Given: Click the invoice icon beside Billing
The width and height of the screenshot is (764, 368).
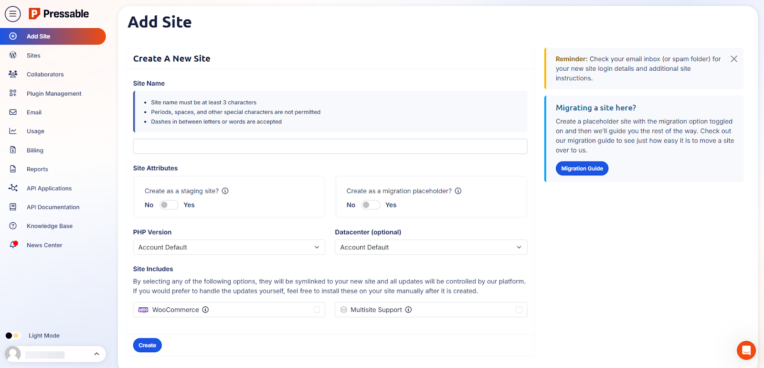Looking at the screenshot, I should [13, 150].
